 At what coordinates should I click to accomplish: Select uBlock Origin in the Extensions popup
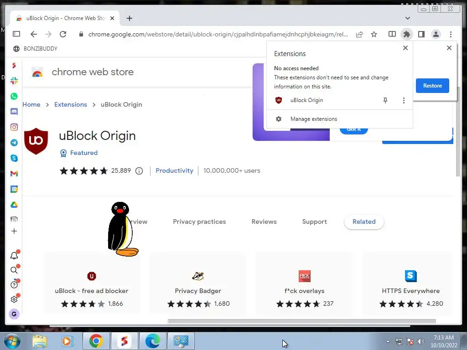point(306,100)
